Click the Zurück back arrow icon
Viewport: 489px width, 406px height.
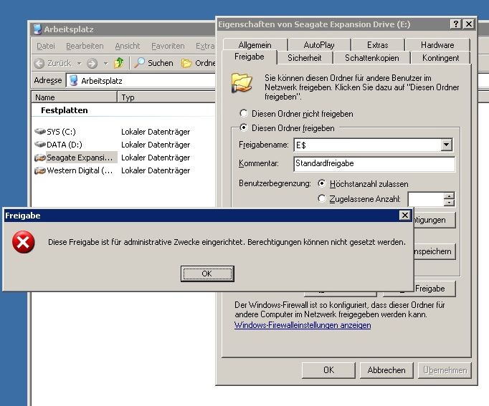40,63
